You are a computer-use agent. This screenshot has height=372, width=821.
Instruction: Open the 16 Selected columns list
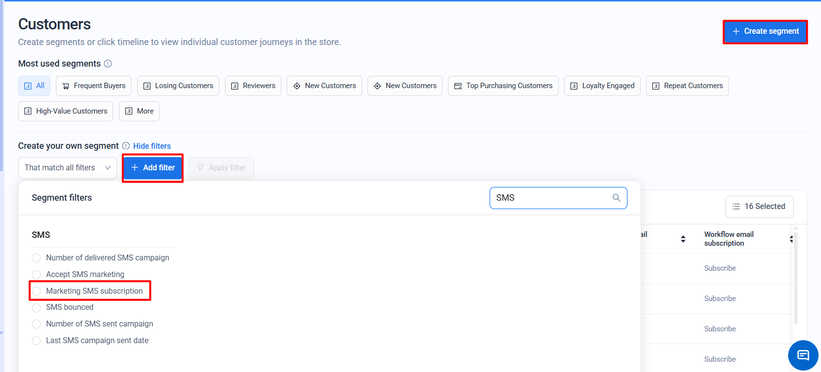[759, 207]
